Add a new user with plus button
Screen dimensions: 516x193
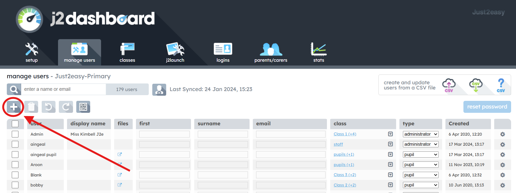[x=14, y=107]
